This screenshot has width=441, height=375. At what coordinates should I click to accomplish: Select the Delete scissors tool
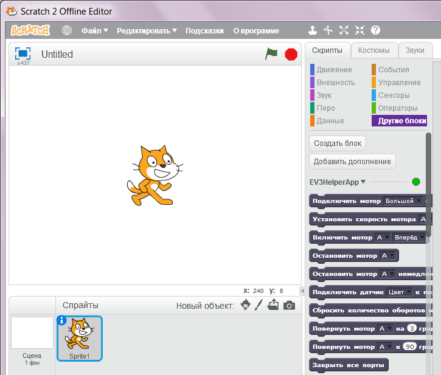328,30
